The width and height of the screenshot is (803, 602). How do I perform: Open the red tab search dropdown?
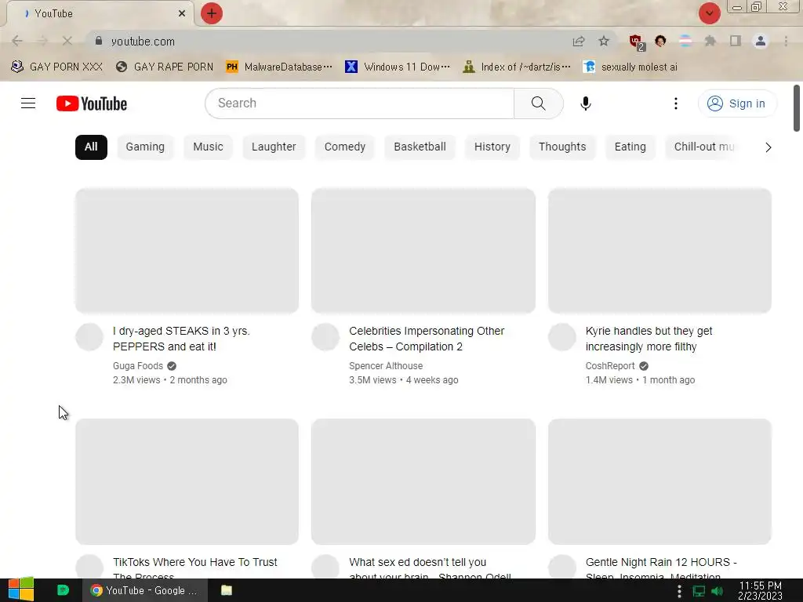(x=709, y=13)
